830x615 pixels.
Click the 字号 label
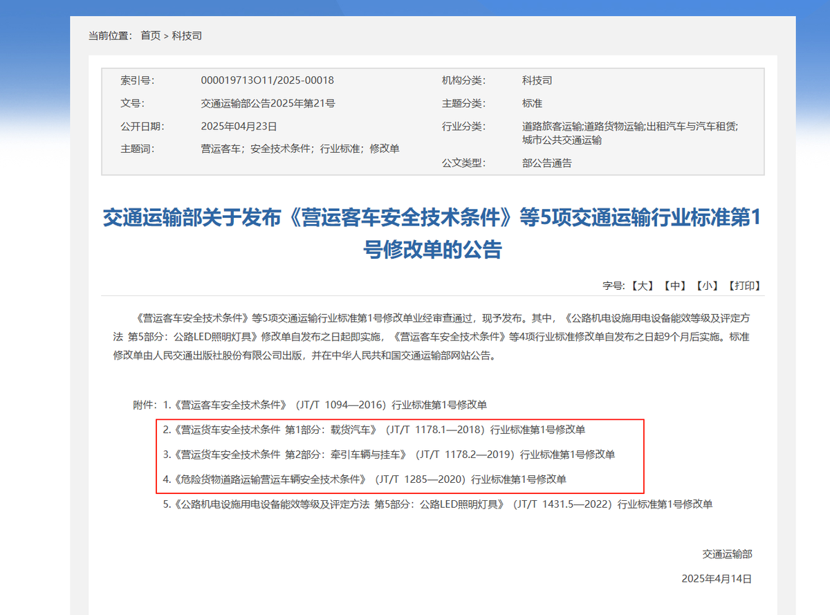[x=614, y=285]
